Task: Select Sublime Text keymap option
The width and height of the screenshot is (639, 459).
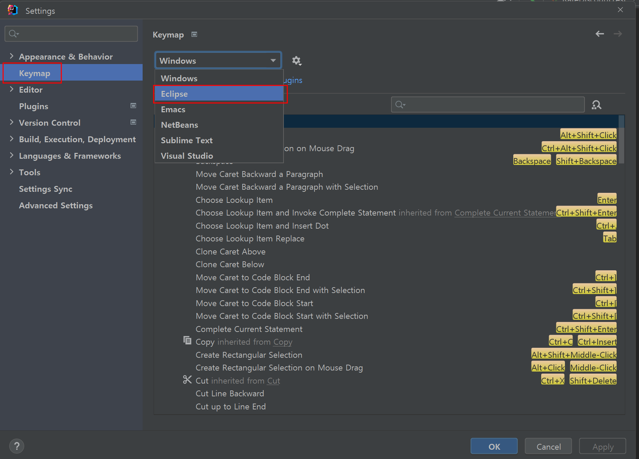Action: (219, 140)
